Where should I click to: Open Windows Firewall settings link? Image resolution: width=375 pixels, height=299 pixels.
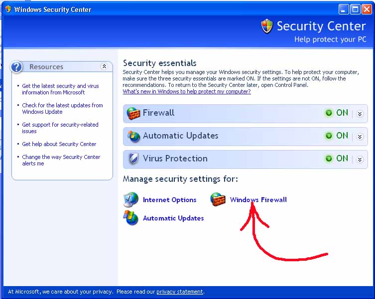pos(258,200)
